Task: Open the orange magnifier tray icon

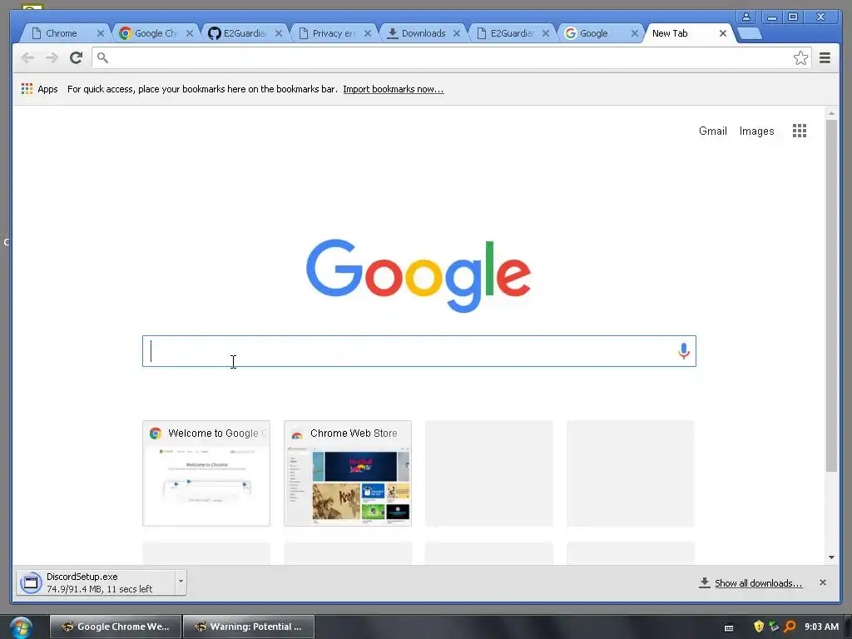Action: [790, 627]
